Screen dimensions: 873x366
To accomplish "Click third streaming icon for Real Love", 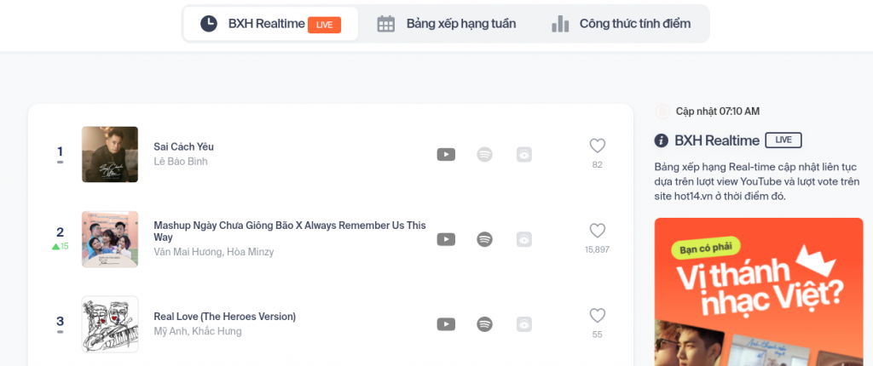I will pos(524,323).
